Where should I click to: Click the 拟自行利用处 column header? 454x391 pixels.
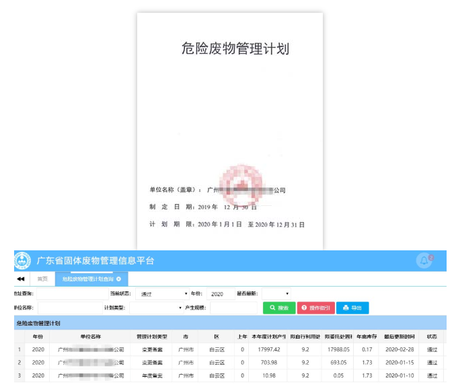point(305,336)
